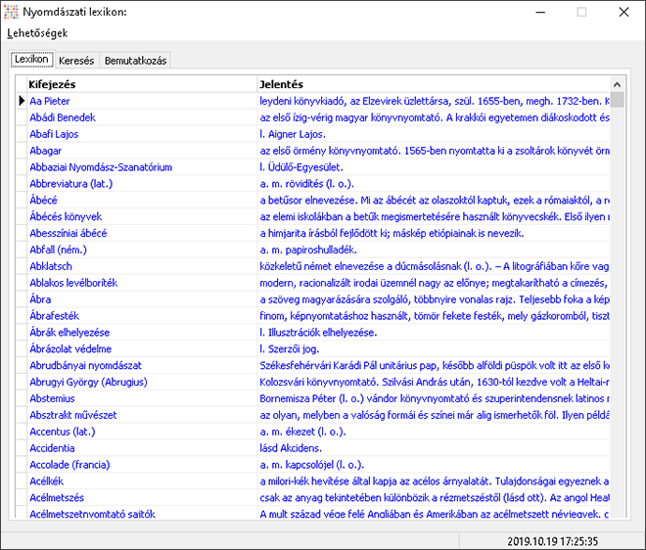Open the Lehetőségek menu
Viewport: 646px width, 550px height.
coord(37,33)
